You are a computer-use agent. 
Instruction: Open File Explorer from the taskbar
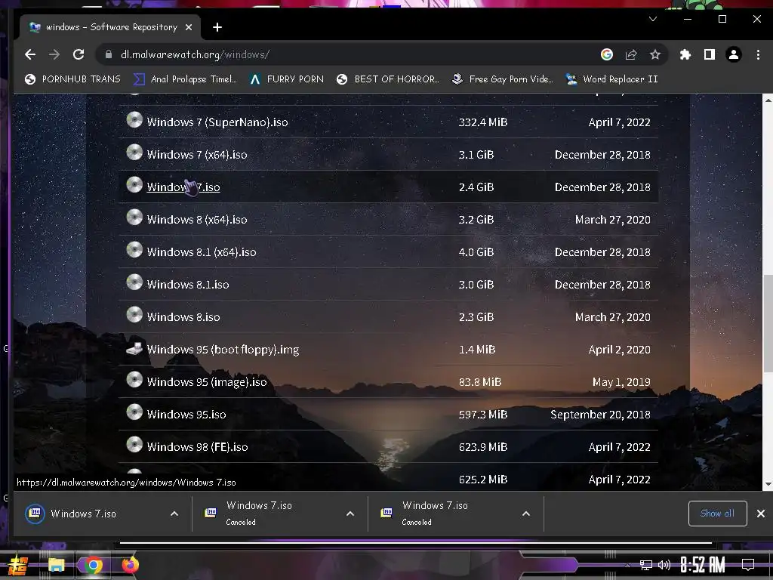point(56,565)
